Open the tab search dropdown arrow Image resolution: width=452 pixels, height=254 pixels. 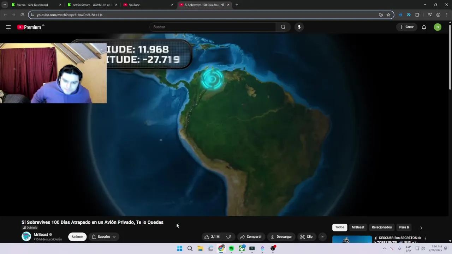pyautogui.click(x=4, y=5)
